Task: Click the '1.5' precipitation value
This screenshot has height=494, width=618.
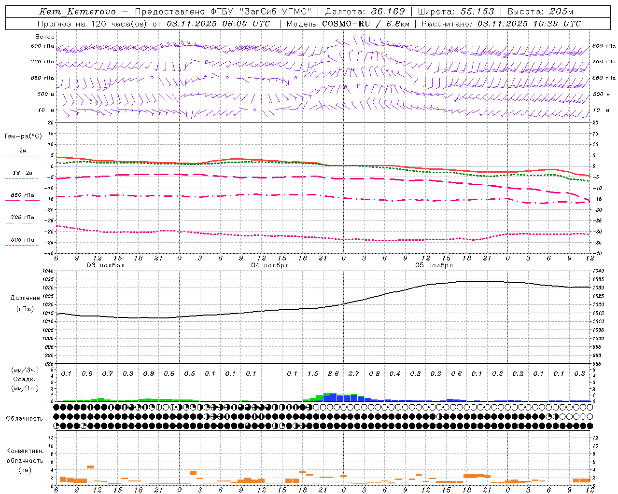Action: point(313,374)
